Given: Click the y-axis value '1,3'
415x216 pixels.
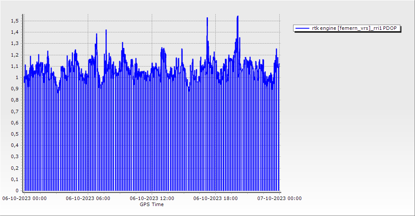Looking at the screenshot, I should (15, 44).
